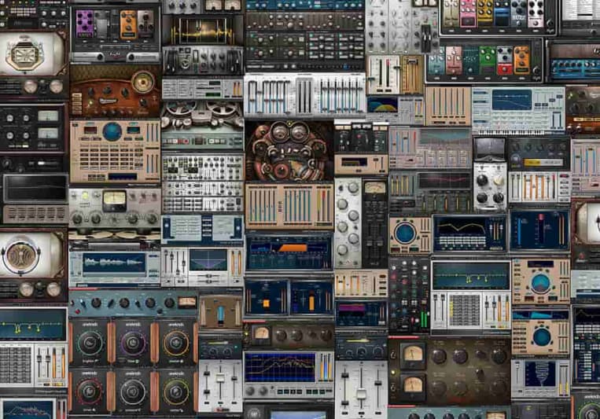Viewport: 600px width, 419px height.
Task: Click the upper white meter on the black twin-meter plugin
Action: point(48,116)
